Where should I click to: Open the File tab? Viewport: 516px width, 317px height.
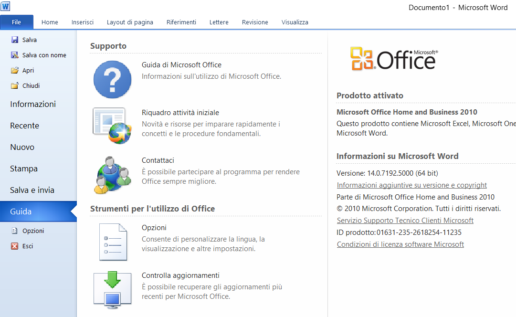coord(16,22)
